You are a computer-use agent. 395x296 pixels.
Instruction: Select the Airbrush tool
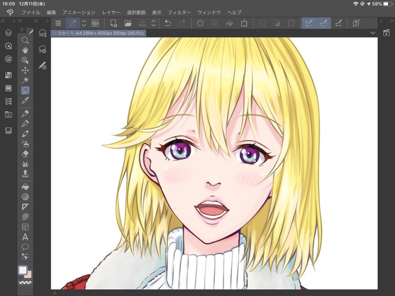25,144
